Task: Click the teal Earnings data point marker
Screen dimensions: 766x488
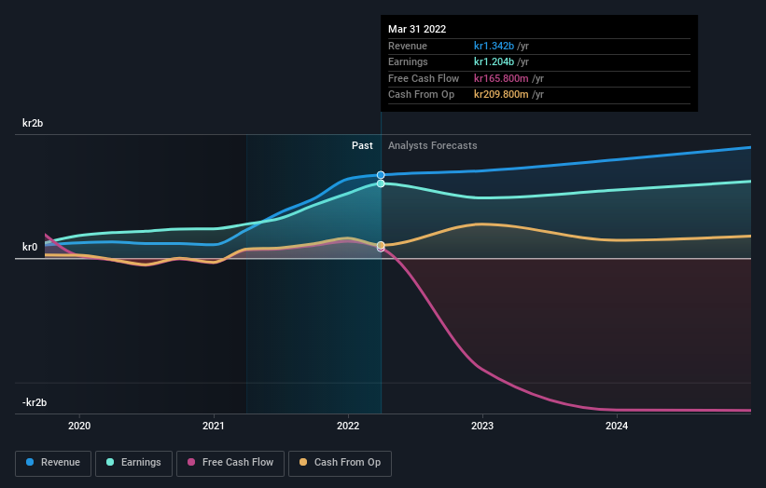Action: [381, 183]
